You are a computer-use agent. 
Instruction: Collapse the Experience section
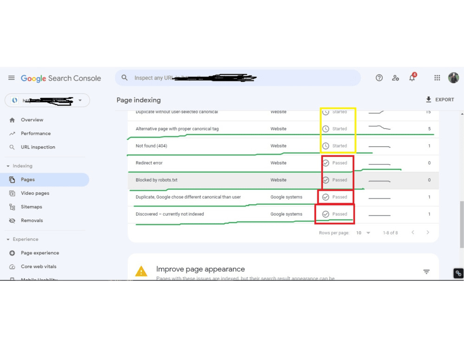(22, 239)
